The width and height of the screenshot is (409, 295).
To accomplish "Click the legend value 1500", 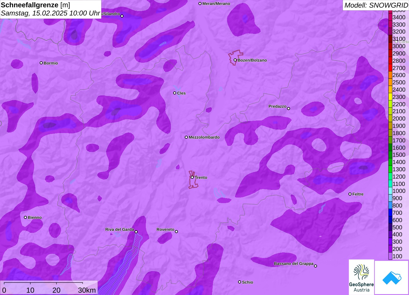I will point(399,155).
